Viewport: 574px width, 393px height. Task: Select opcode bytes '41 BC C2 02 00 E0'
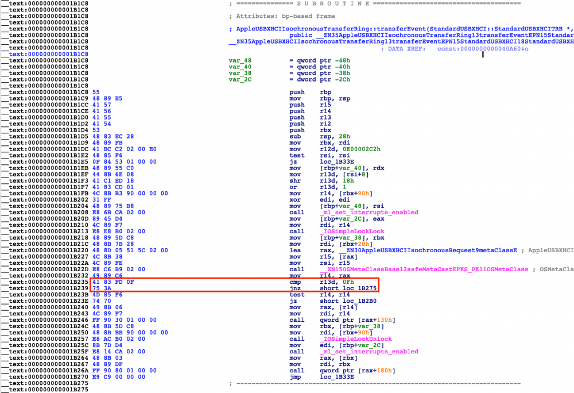coord(125,149)
